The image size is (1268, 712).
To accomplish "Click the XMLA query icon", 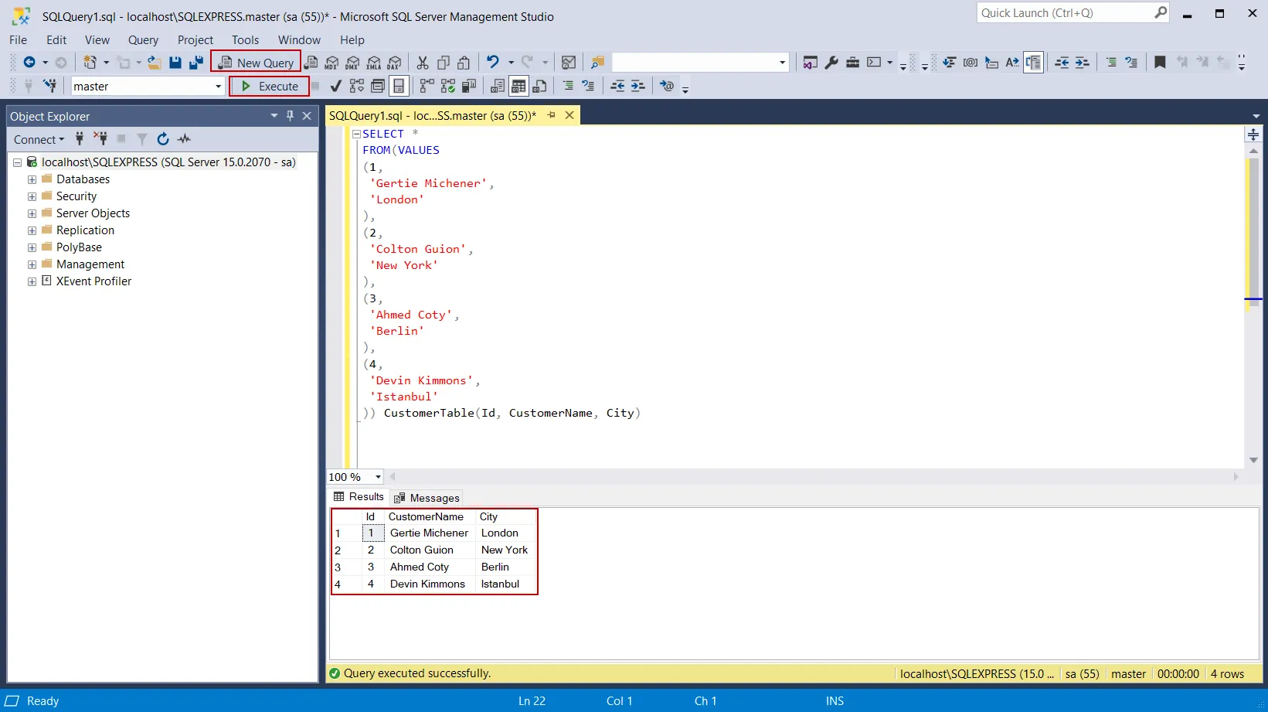I will click(x=374, y=63).
